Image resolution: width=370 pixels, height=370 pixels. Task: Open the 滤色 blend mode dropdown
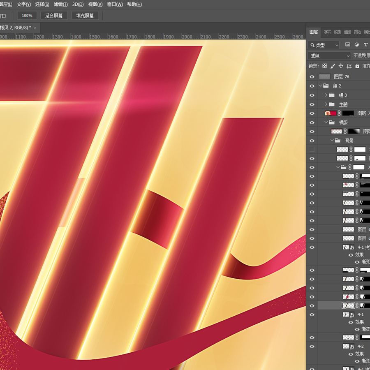[329, 55]
